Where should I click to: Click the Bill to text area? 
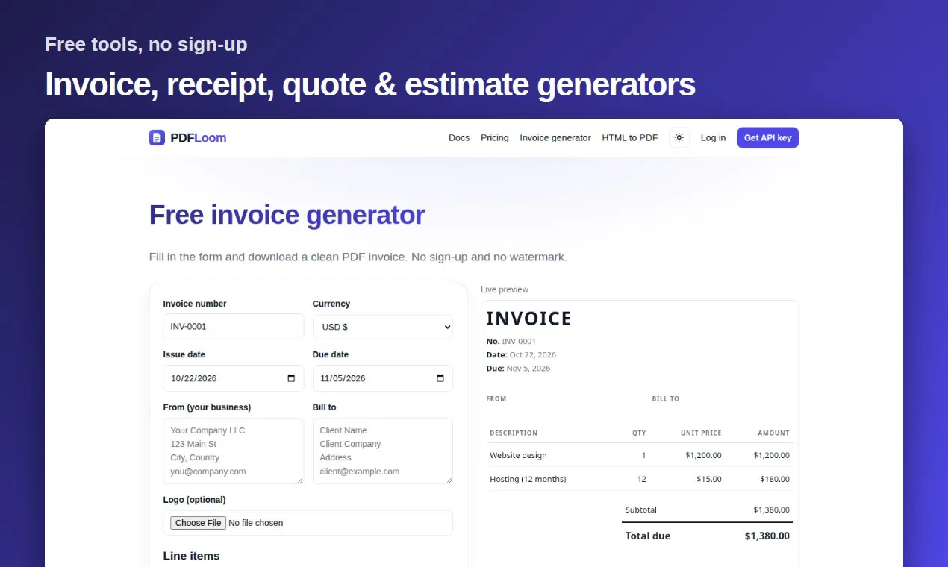pyautogui.click(x=383, y=451)
